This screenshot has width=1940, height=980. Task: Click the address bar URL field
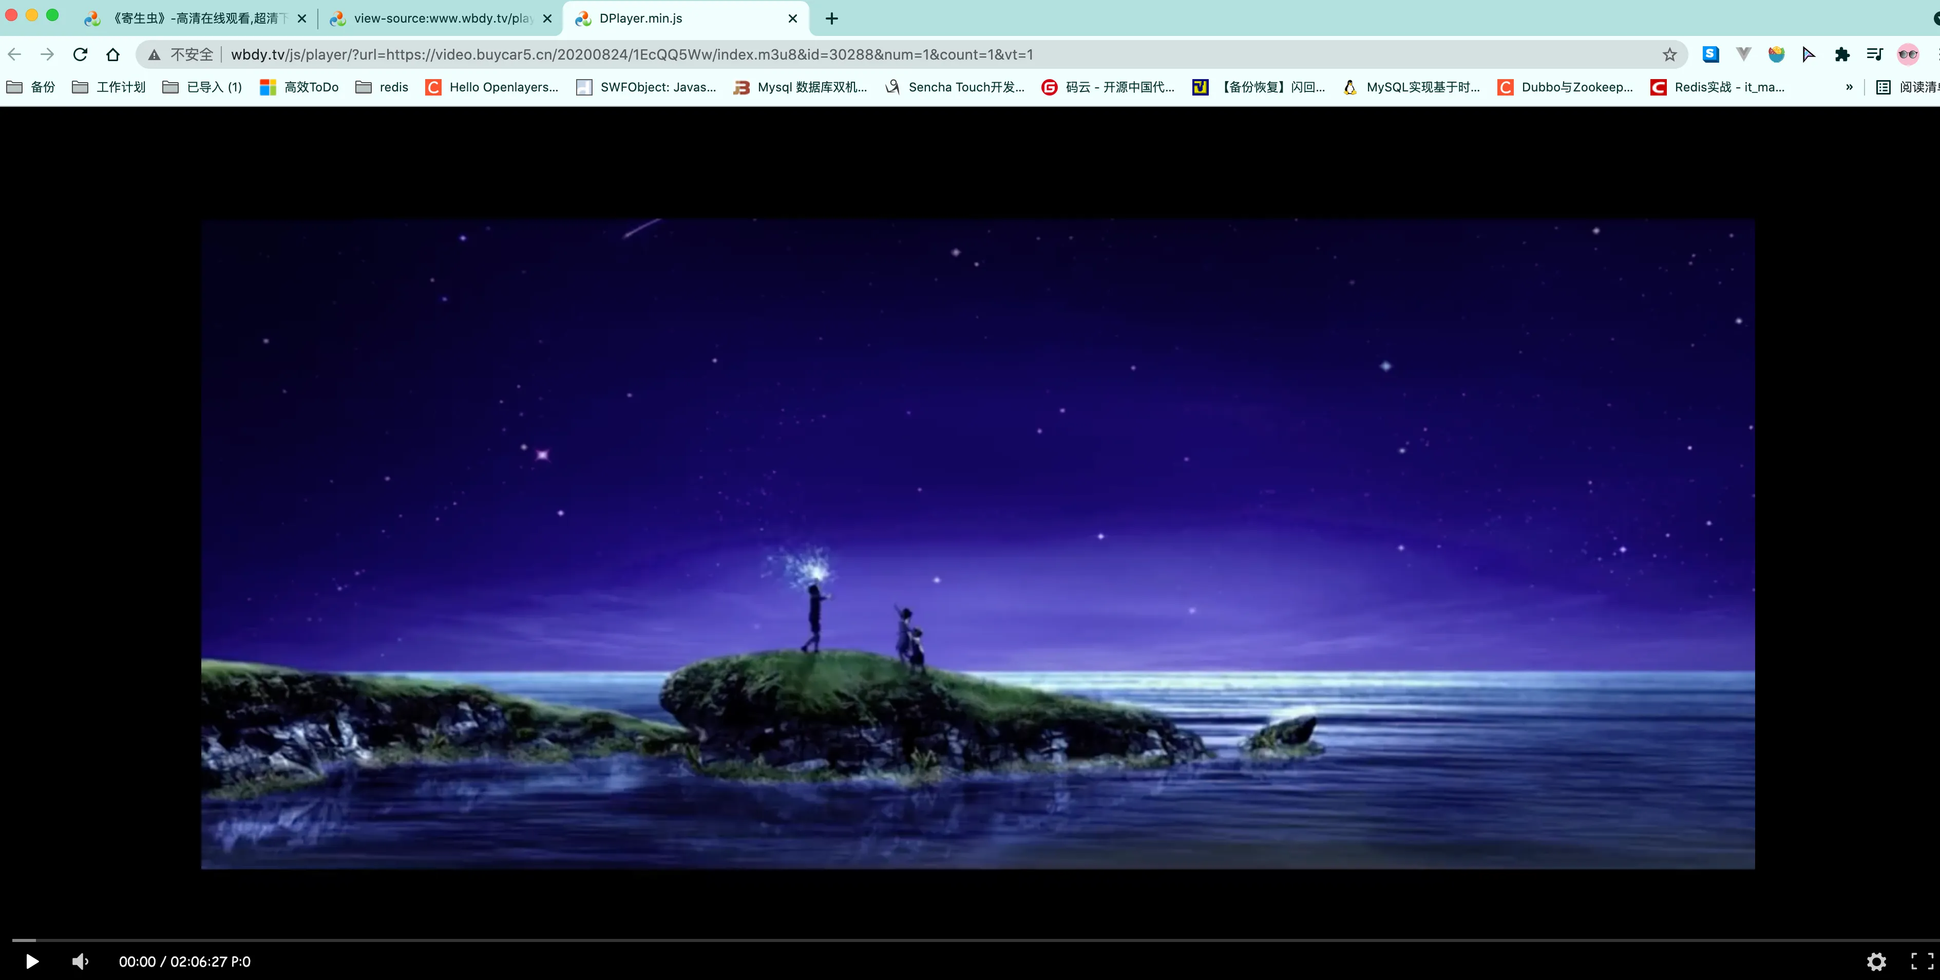click(x=904, y=54)
